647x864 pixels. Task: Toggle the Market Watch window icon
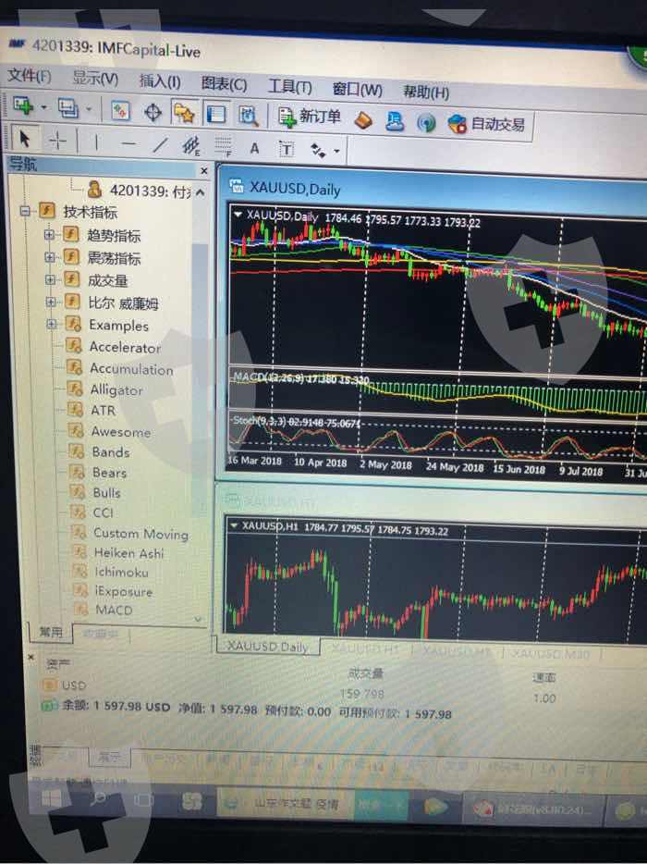click(x=120, y=110)
